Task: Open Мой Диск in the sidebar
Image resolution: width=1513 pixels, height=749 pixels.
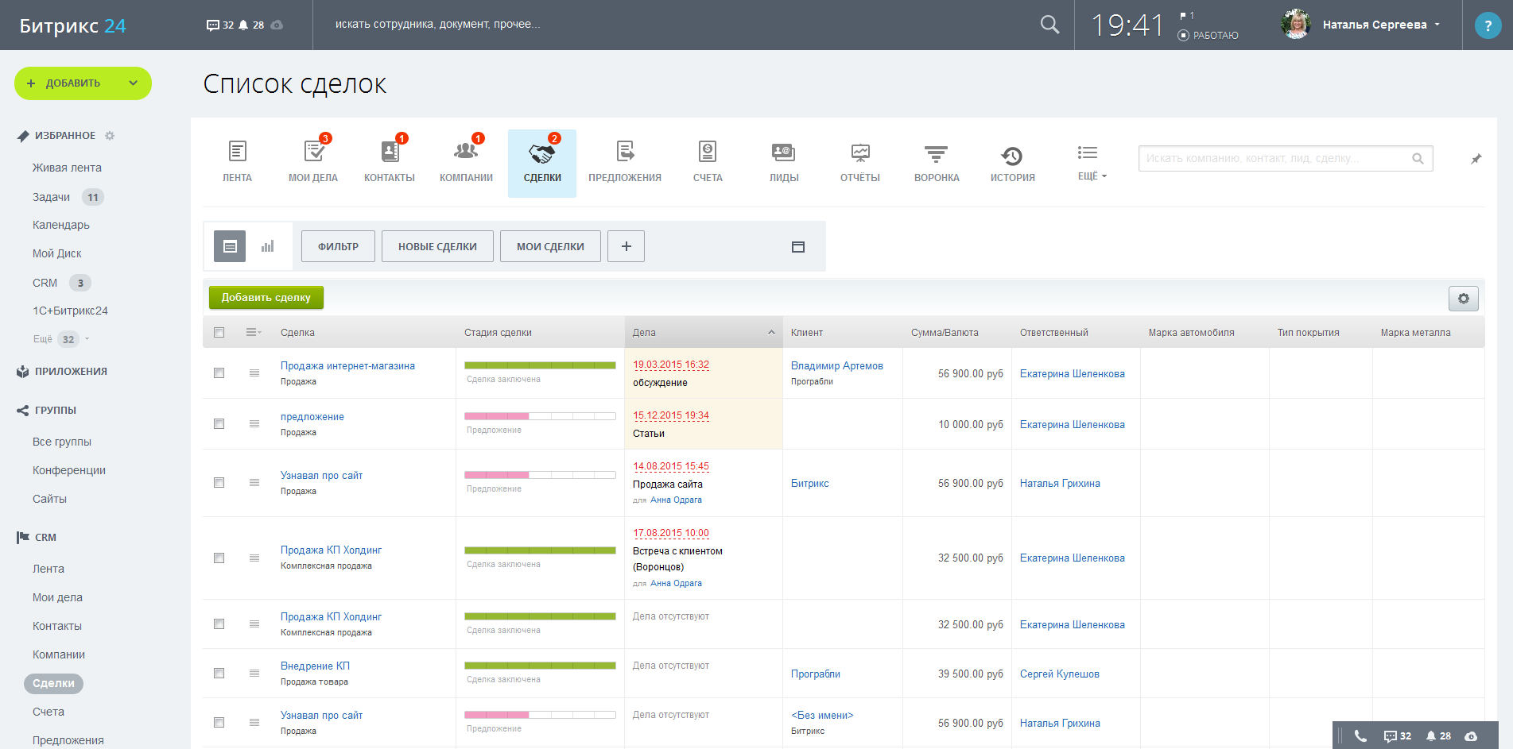Action: pos(57,253)
